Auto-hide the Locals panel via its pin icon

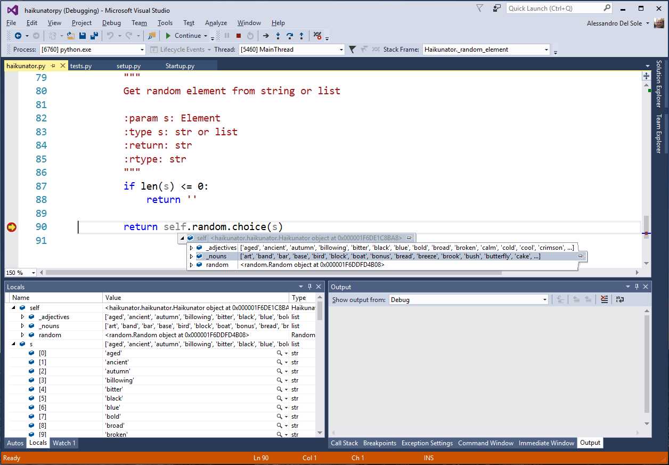(x=310, y=287)
